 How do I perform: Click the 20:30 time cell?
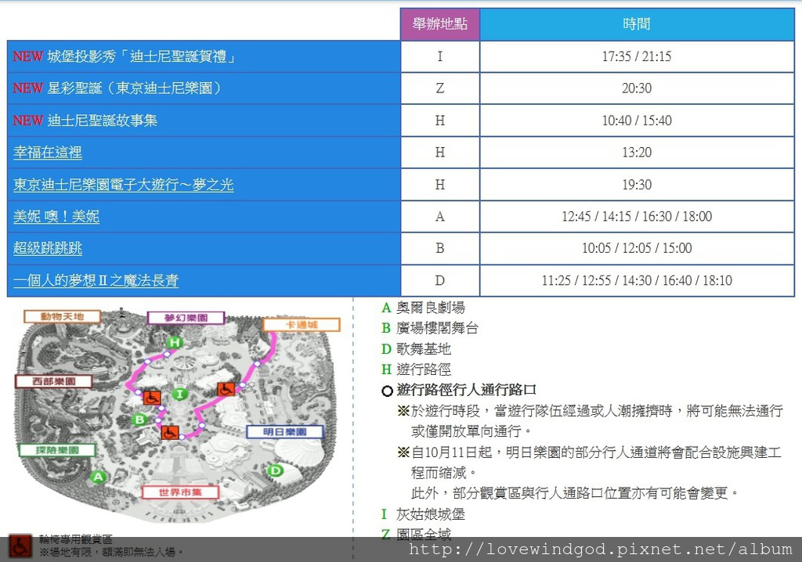point(637,88)
